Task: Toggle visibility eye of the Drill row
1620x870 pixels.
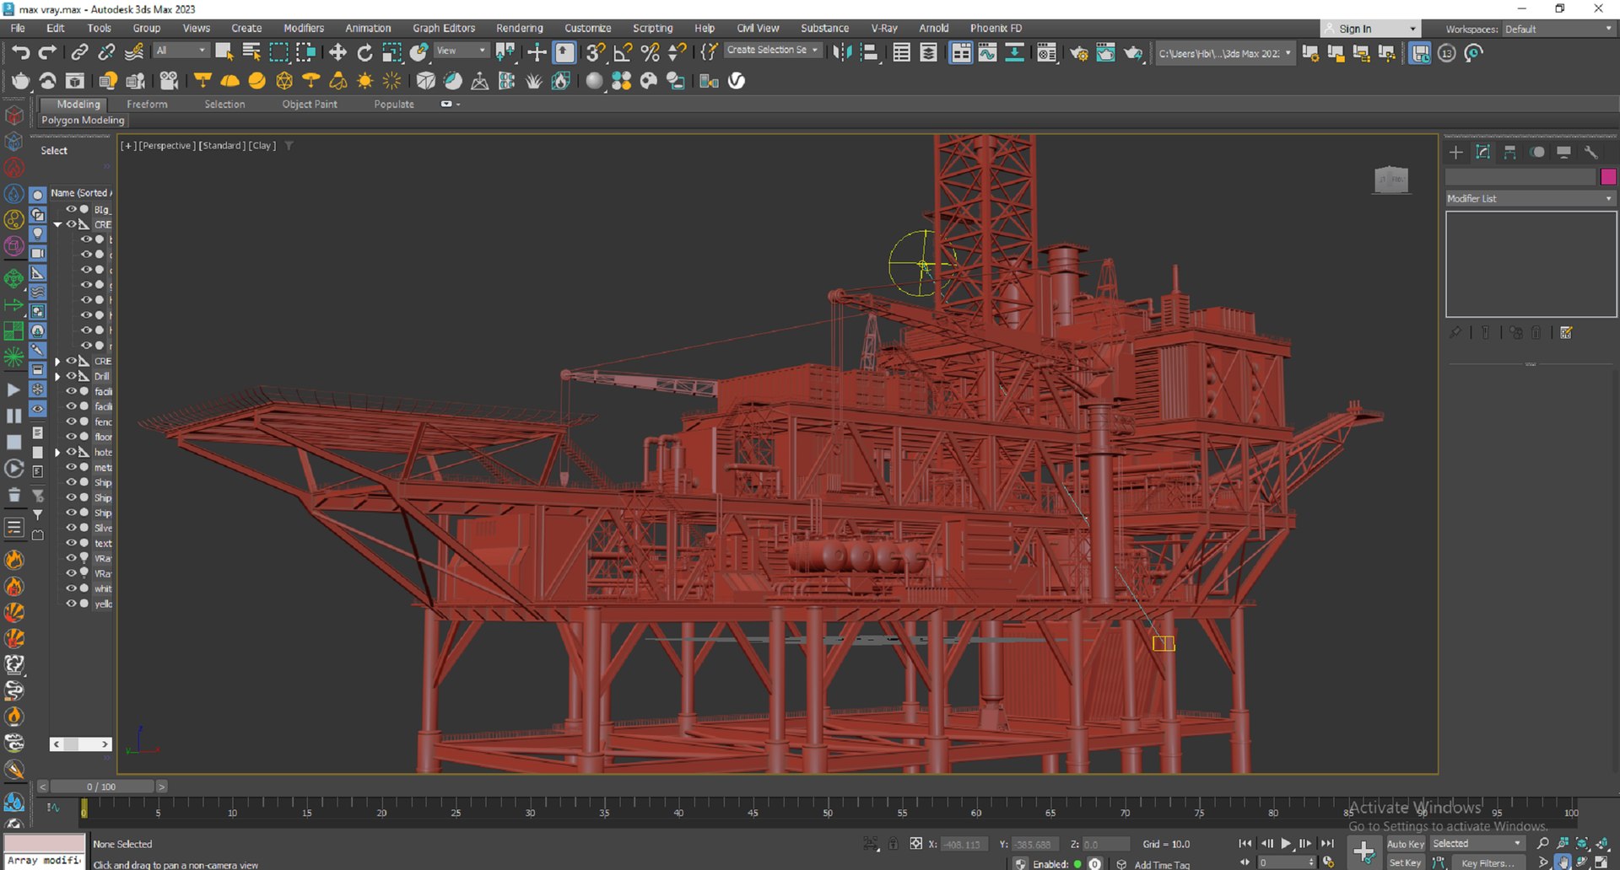Action: [x=72, y=376]
